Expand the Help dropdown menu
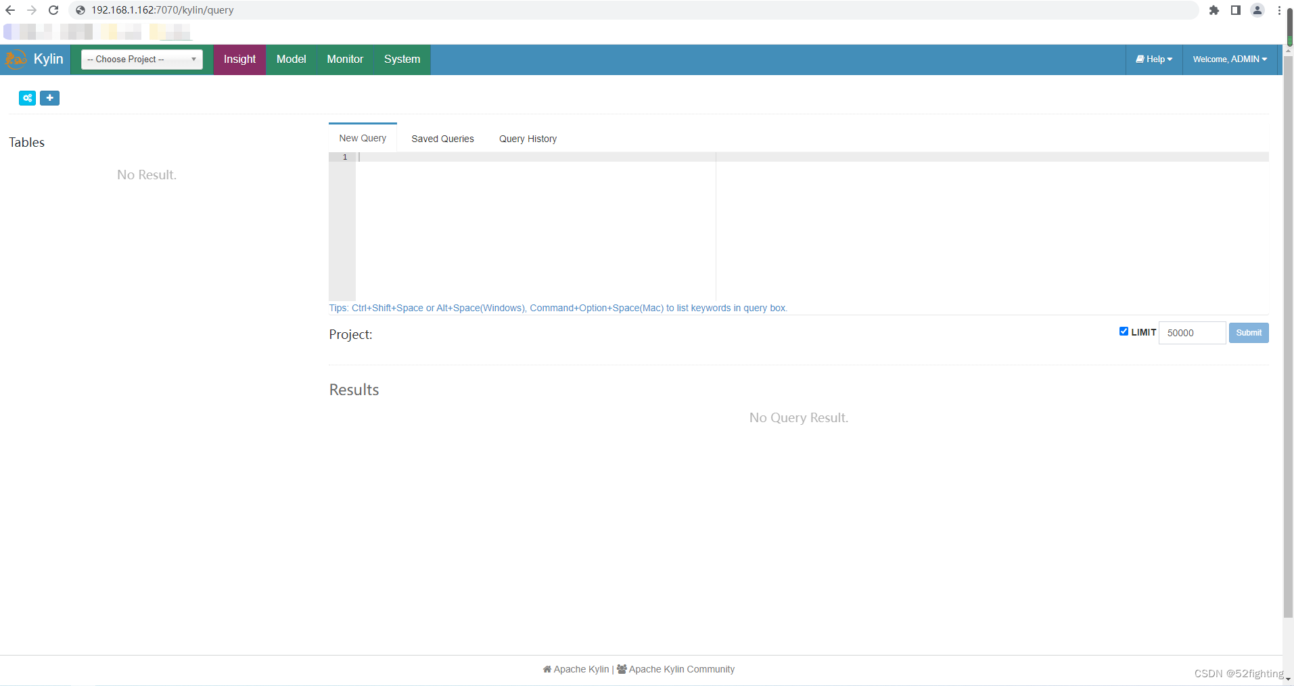 [x=1154, y=60]
